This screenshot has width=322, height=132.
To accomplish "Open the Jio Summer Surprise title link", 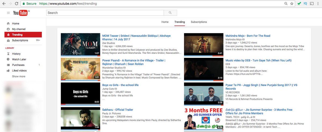I will tap(259, 112).
